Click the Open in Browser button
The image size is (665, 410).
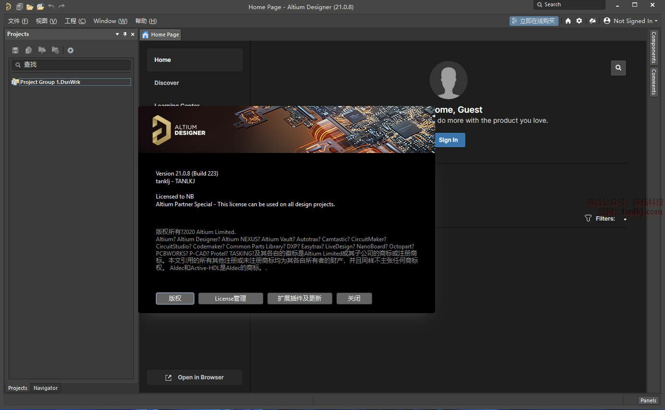(x=195, y=377)
